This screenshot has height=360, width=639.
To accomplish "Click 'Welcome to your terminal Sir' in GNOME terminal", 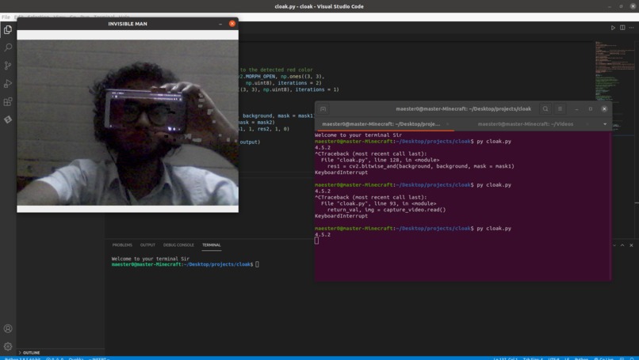I will 358,135.
